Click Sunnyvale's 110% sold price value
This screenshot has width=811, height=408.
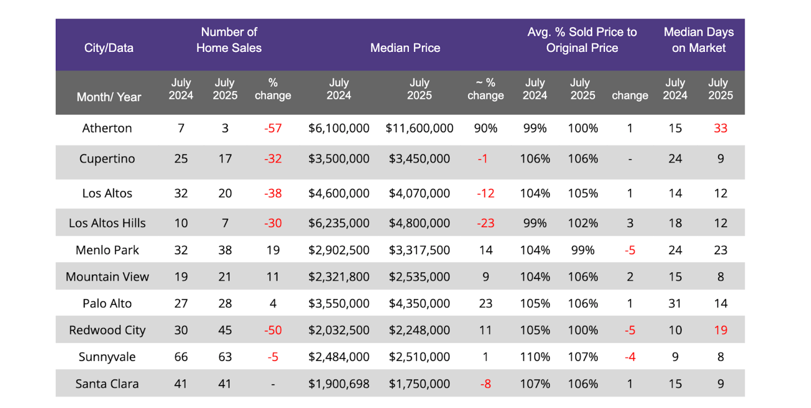(x=534, y=357)
